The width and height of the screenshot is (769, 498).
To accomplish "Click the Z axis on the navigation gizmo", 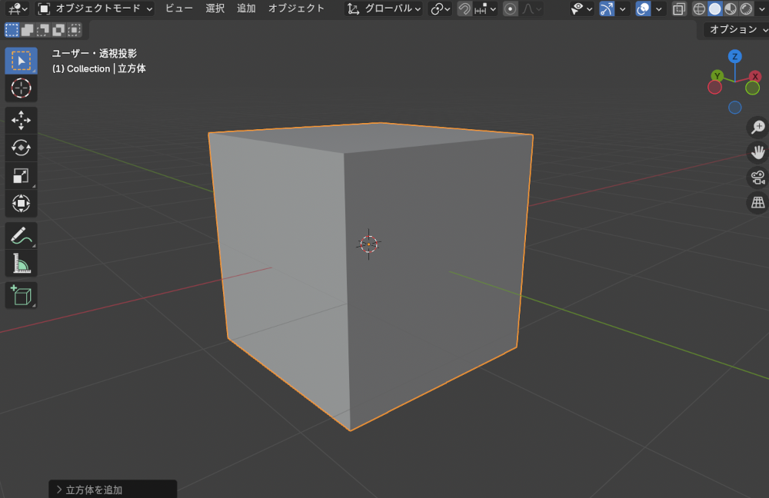I will click(734, 57).
